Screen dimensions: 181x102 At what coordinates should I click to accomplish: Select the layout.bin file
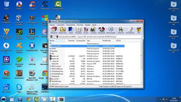click(87, 79)
